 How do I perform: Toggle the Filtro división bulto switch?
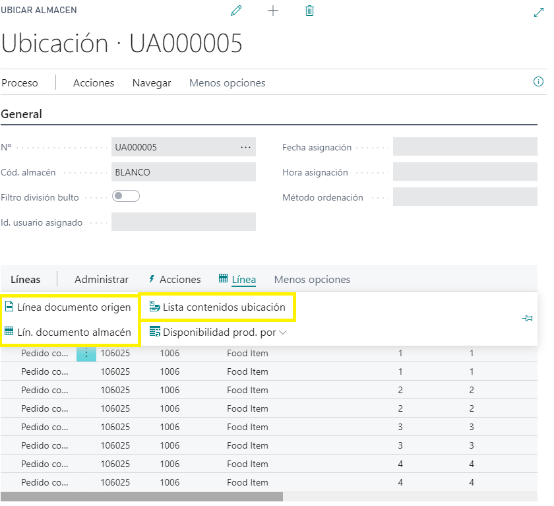126,196
